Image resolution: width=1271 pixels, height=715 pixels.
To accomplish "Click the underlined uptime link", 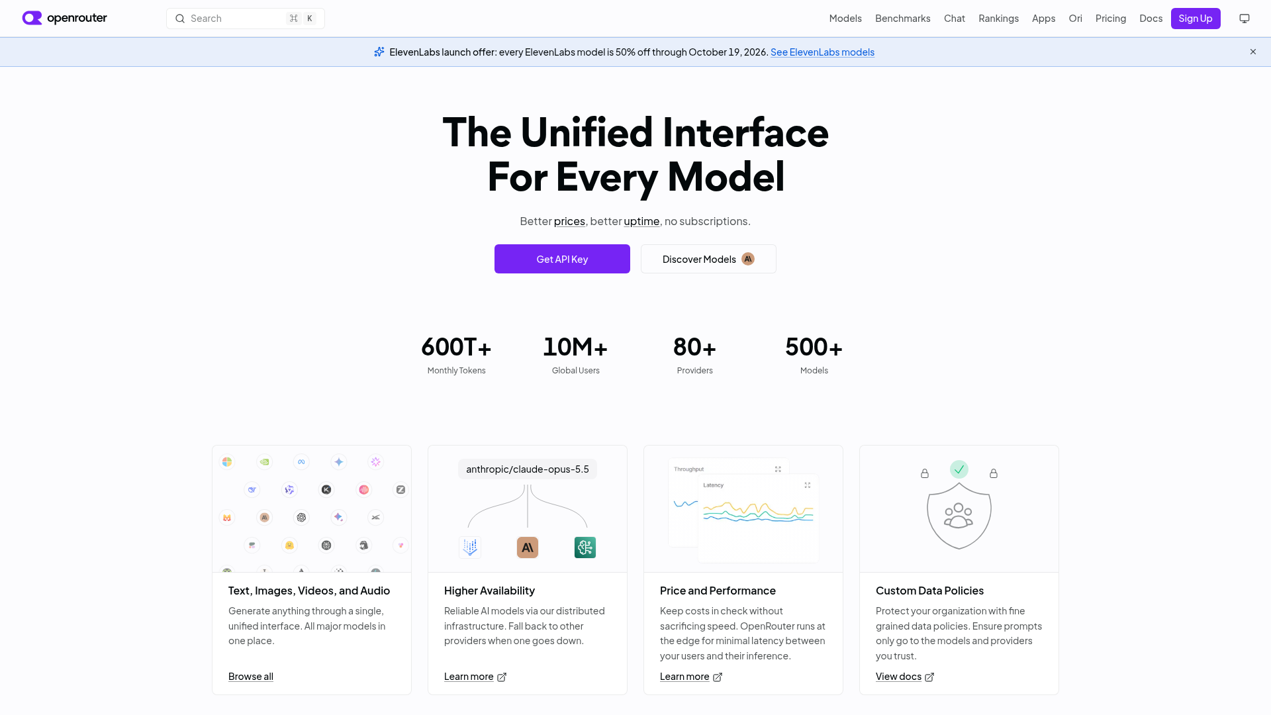I will point(641,221).
